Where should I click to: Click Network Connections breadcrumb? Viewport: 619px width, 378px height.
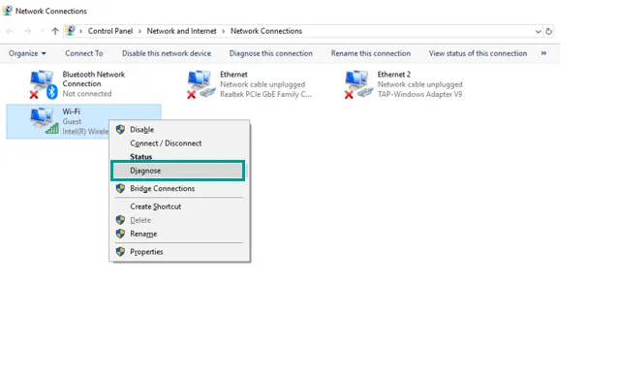266,31
